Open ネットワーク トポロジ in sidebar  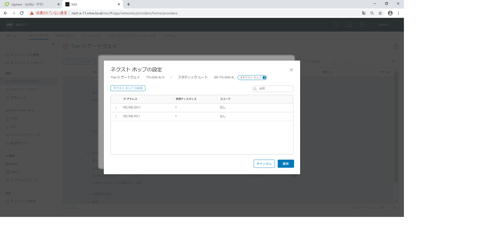point(27,63)
